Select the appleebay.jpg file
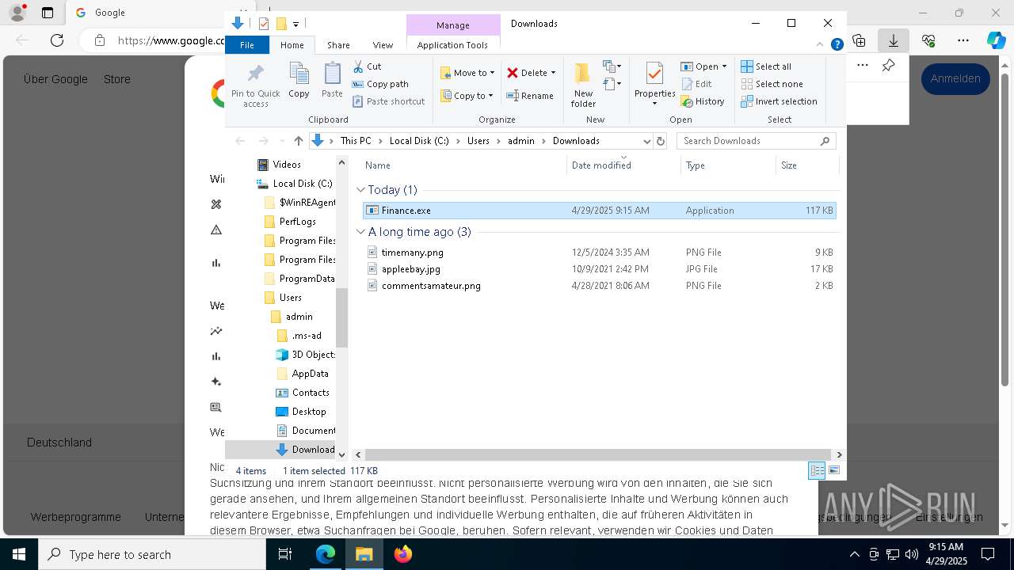1014x570 pixels. point(599,269)
